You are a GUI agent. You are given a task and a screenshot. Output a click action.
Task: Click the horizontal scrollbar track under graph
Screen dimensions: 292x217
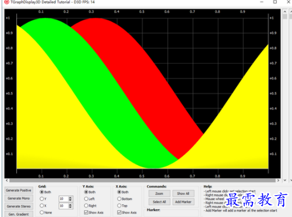click(143, 180)
